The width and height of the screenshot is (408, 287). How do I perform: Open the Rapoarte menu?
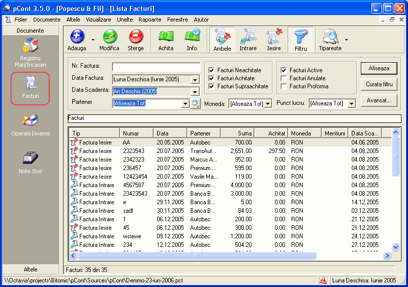click(x=150, y=20)
